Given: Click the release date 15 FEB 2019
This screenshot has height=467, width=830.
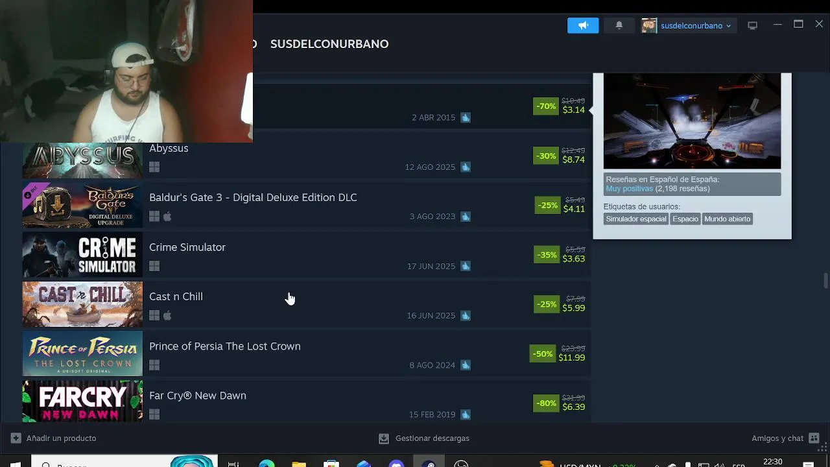Looking at the screenshot, I should 433,414.
